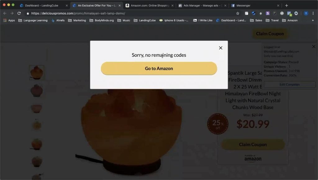The height and width of the screenshot is (180, 318).
Task: Go back using the browser back arrow
Action: tap(5, 13)
